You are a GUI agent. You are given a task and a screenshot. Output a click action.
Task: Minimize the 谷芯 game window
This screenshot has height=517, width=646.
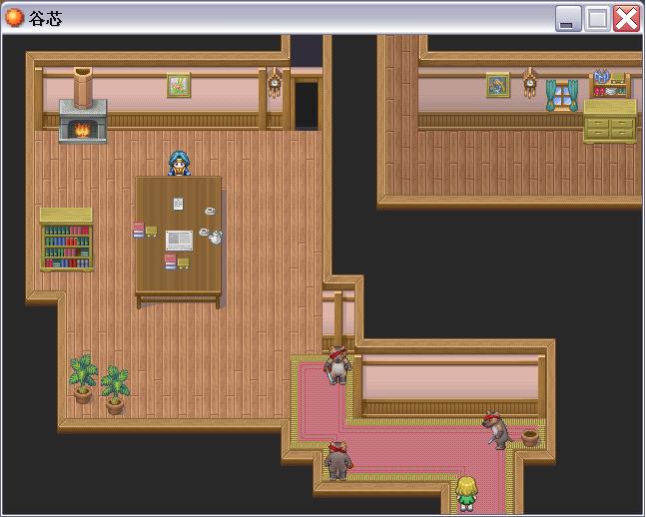[568, 19]
